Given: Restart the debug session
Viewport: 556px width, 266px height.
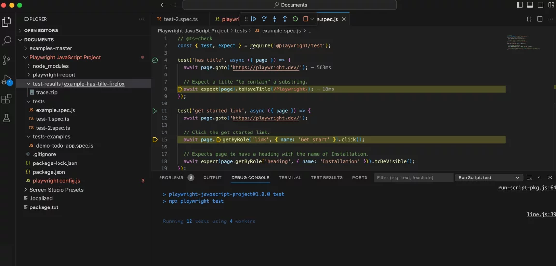Looking at the screenshot, I should [295, 19].
